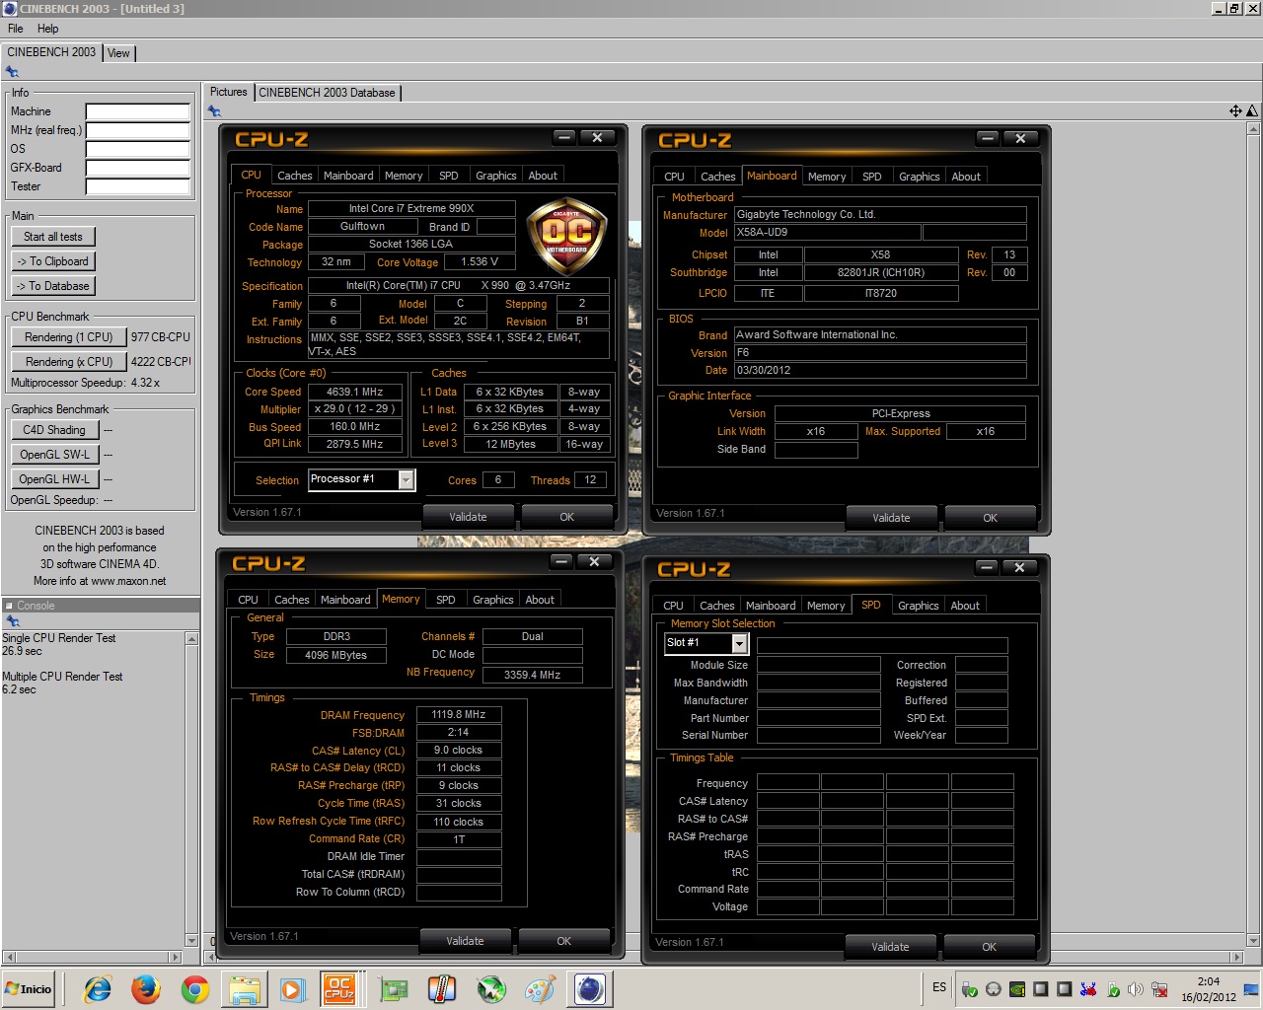Open the Slot #1 memory slot dropdown

tap(739, 643)
